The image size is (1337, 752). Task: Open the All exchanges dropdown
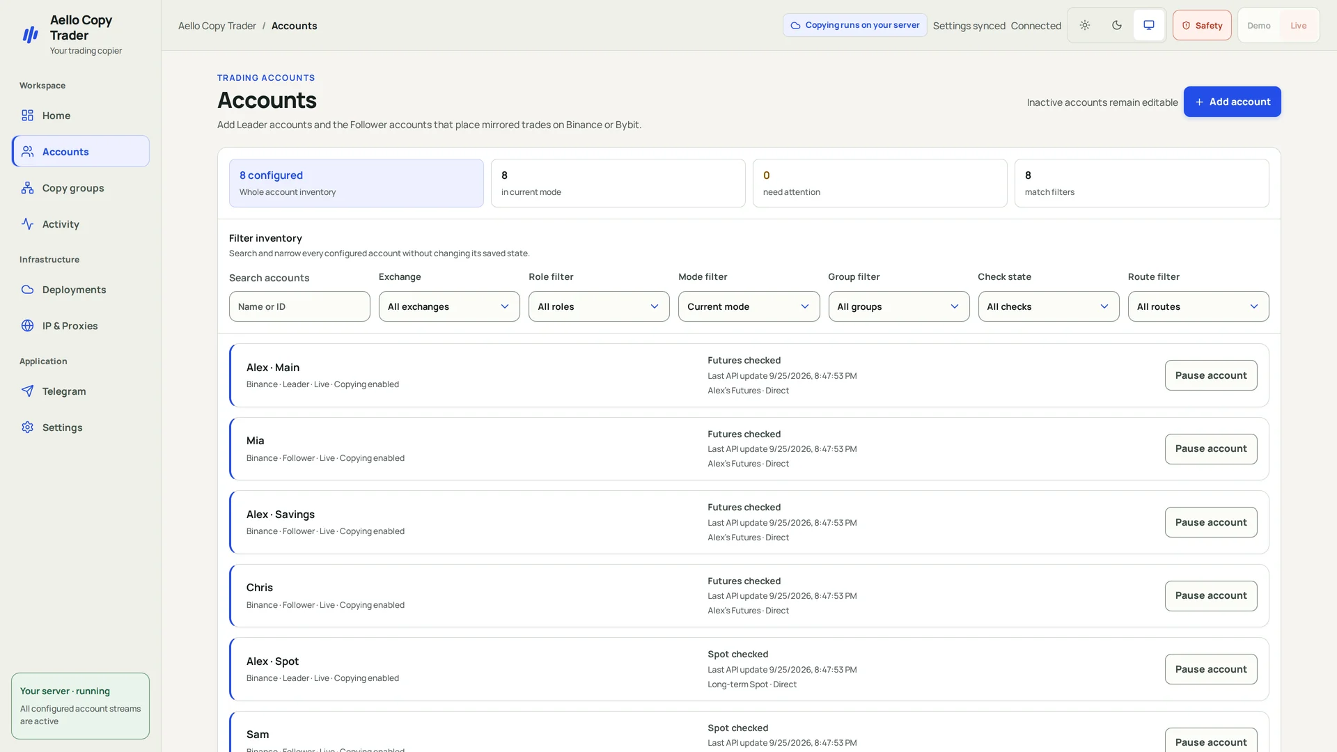449,306
